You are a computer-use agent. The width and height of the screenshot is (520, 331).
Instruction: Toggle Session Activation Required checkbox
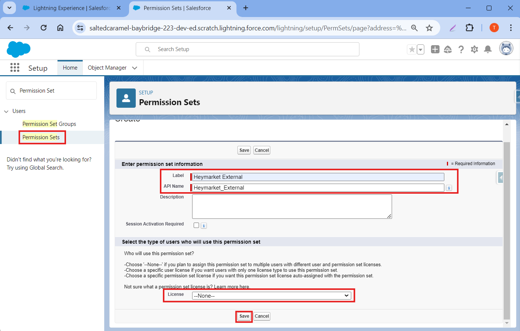pyautogui.click(x=196, y=225)
